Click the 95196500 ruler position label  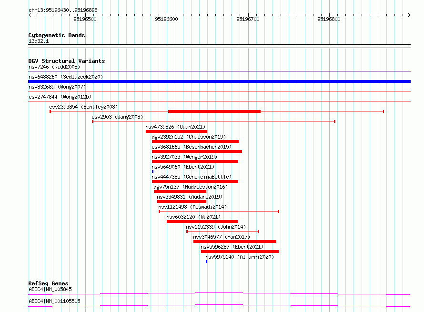tap(85, 19)
